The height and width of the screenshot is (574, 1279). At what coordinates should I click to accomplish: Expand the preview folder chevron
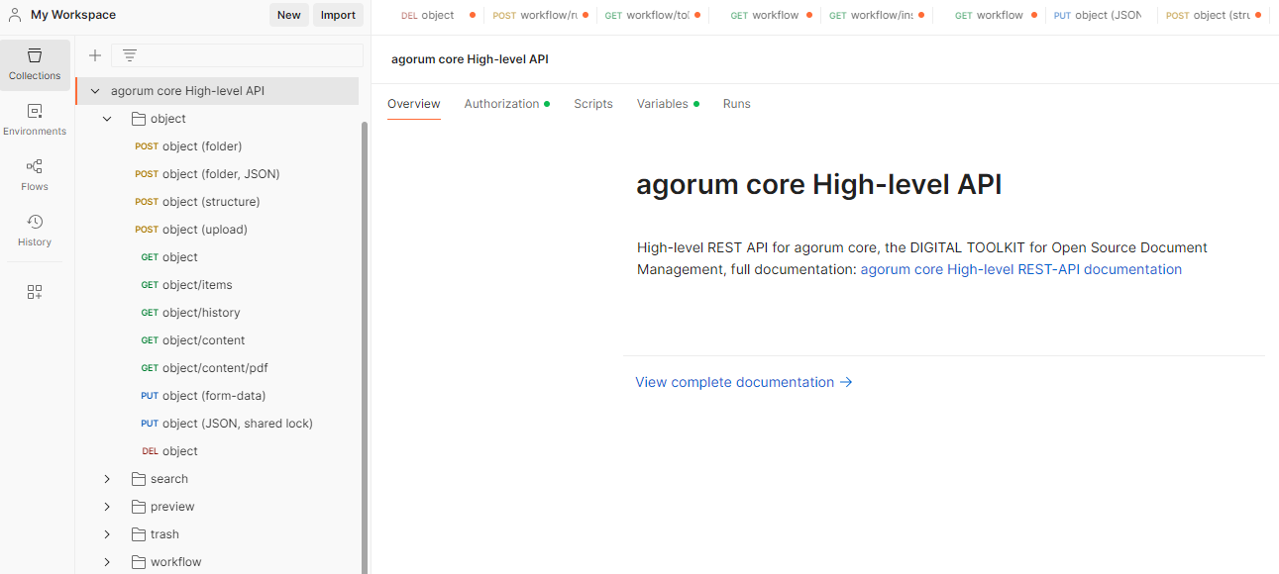click(107, 507)
